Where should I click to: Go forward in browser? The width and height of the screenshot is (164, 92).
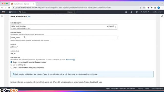point(6,8)
